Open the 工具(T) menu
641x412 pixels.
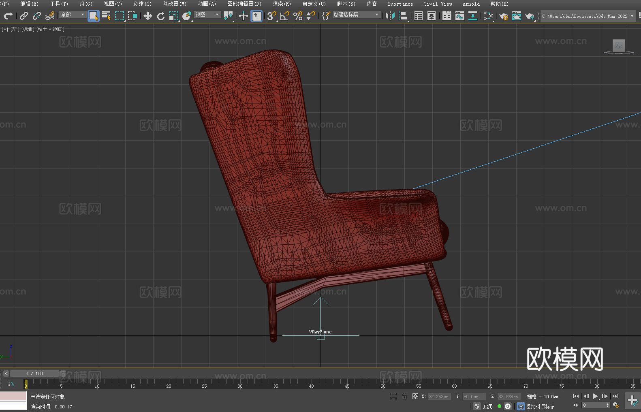point(59,4)
